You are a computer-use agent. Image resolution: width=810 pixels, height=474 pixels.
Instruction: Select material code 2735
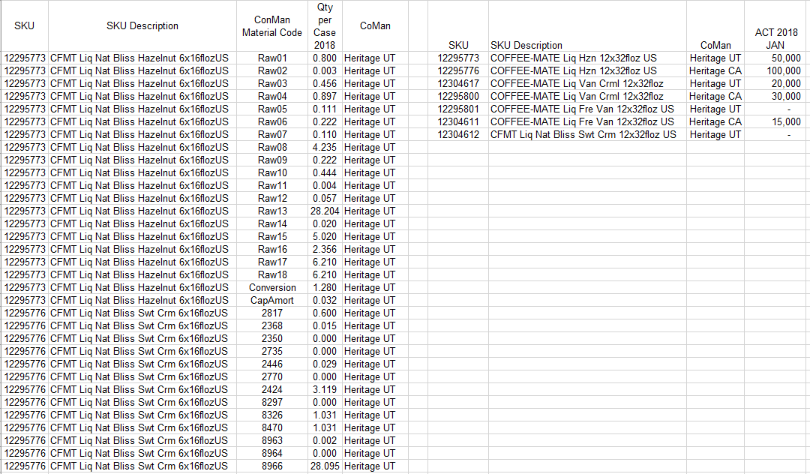[272, 351]
